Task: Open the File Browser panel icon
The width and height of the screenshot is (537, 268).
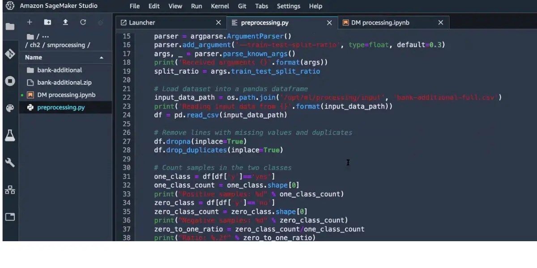Action: [10, 26]
